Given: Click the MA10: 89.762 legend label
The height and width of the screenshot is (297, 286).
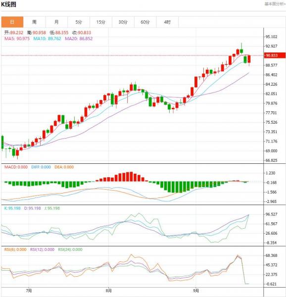Looking at the screenshot, I should [x=48, y=39].
